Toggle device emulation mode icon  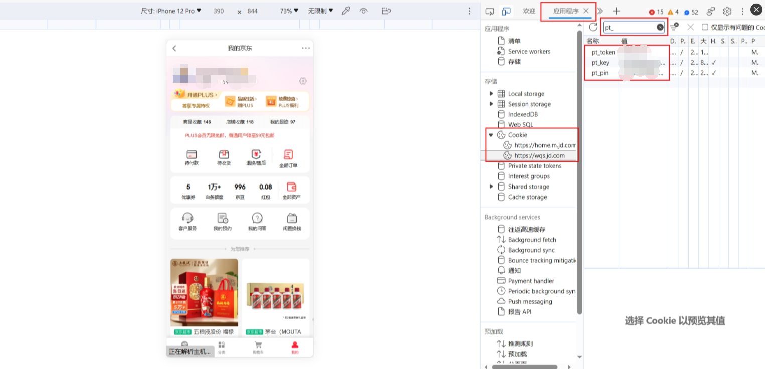(x=507, y=11)
